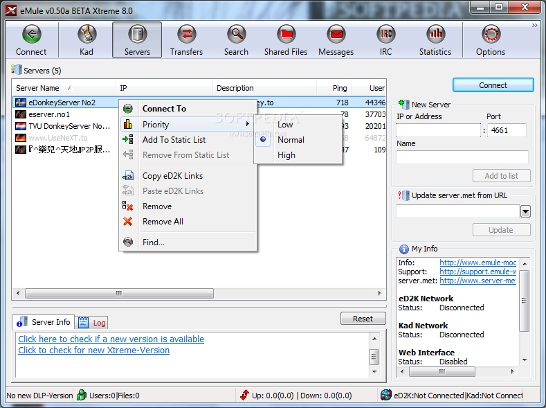This screenshot has height=408, width=546.
Task: Click the eD2K connection globe status icon
Action: coord(386,395)
